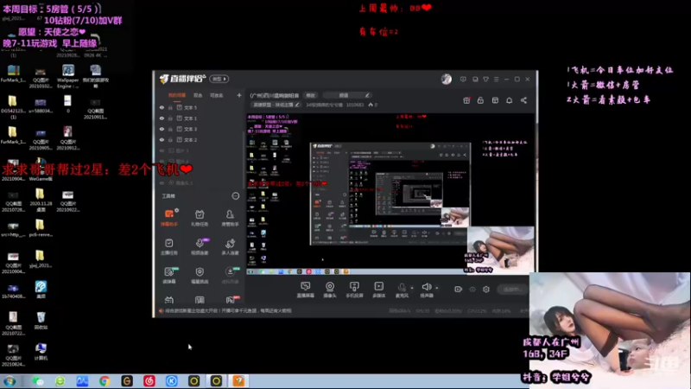Mute the speaker (扬声器) icon
This screenshot has height=389, width=691.
[426, 288]
